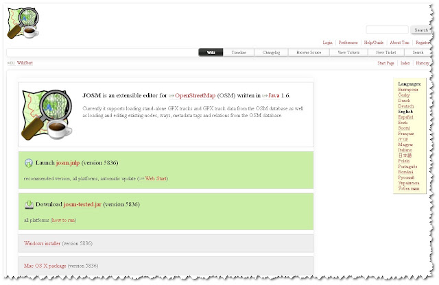
Task: Select the Wiki tab
Action: pyautogui.click(x=211, y=52)
